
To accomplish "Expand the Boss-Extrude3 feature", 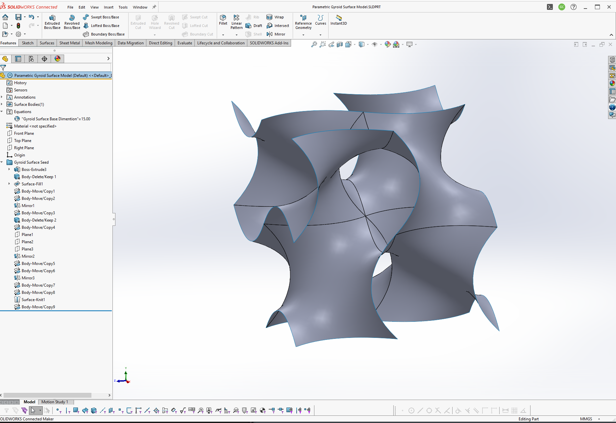I will 9,170.
